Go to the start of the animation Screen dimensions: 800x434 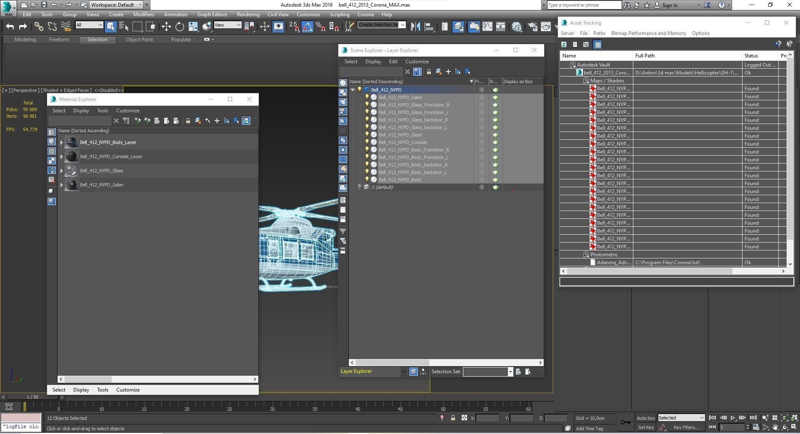tap(712, 418)
